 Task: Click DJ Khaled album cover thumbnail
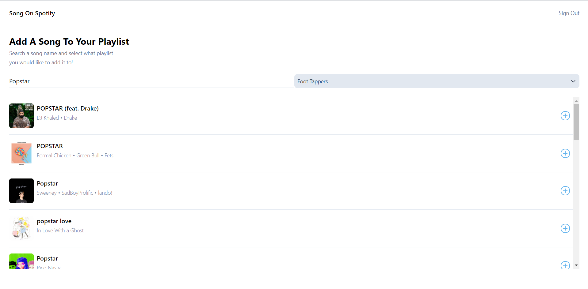21,116
